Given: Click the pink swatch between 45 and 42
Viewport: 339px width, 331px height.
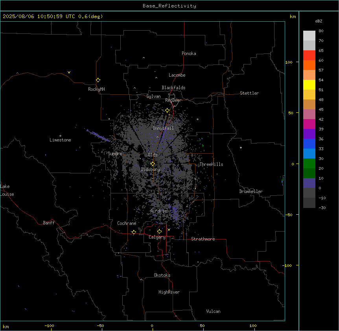Looking at the screenshot, I should tap(309, 114).
